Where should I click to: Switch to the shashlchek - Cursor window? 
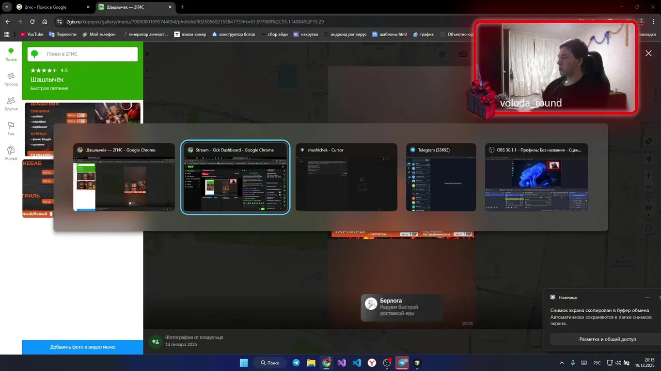(347, 177)
